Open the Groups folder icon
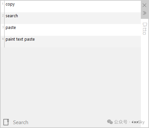 click(x=6, y=122)
